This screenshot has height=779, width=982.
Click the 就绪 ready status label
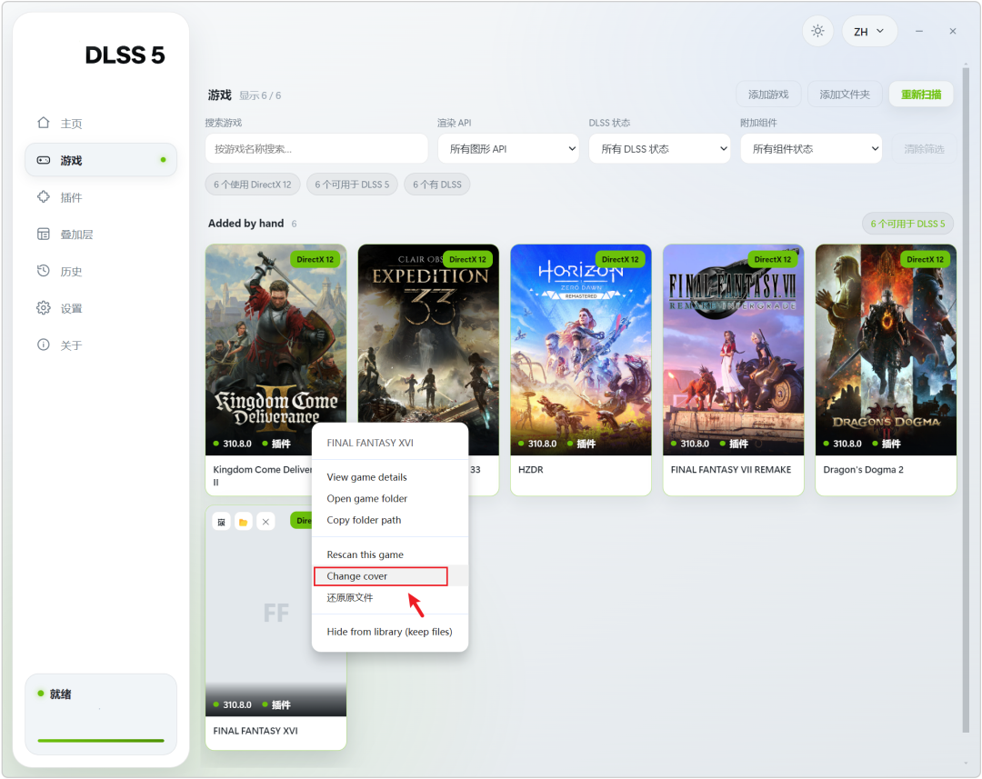point(60,694)
